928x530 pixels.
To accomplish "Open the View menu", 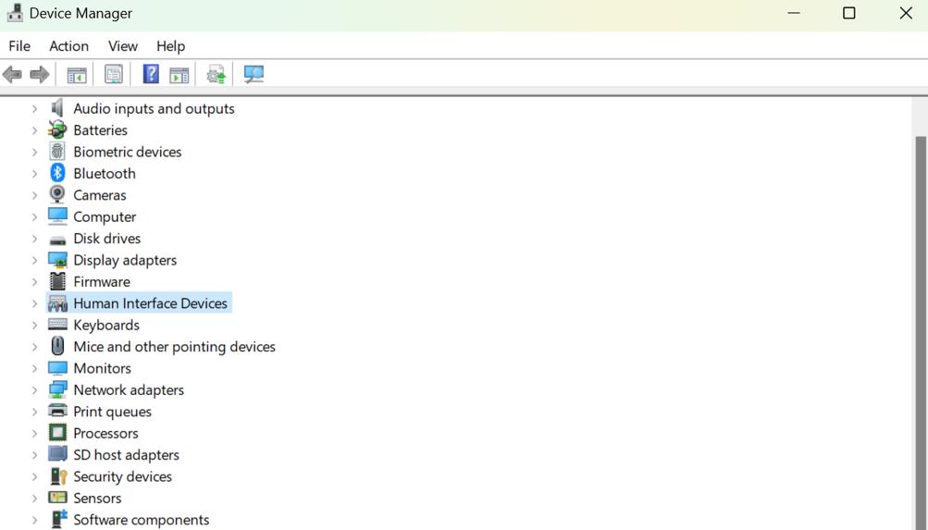I will [122, 46].
